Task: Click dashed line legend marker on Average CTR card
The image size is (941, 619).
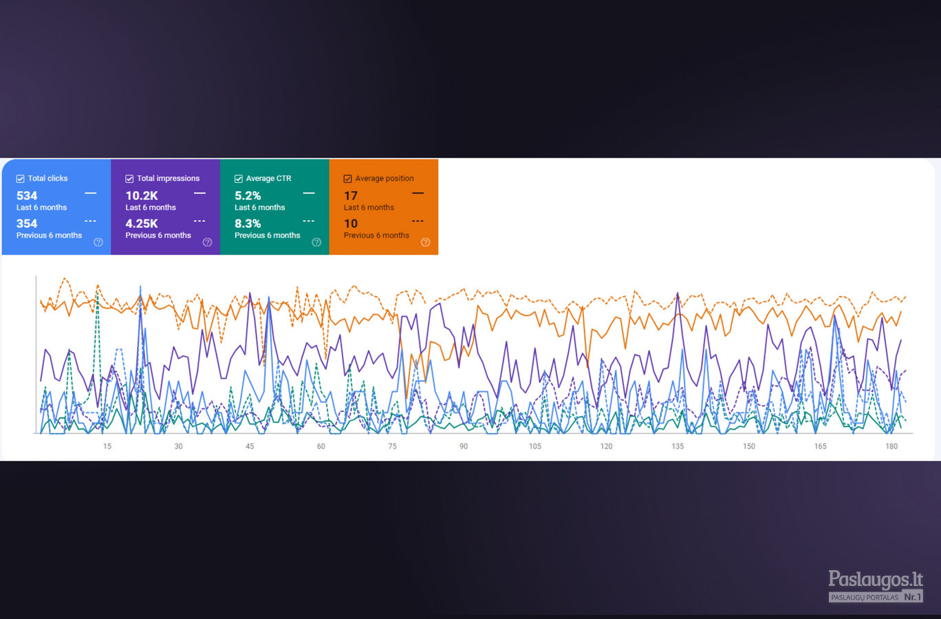Action: pos(309,221)
